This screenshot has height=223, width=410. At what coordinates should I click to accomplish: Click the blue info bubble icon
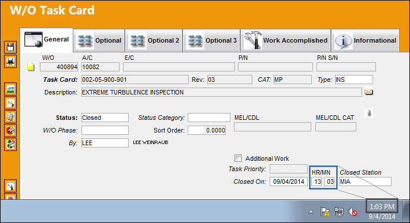click(x=344, y=41)
